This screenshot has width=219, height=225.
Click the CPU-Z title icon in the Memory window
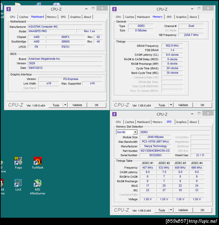[115, 9]
